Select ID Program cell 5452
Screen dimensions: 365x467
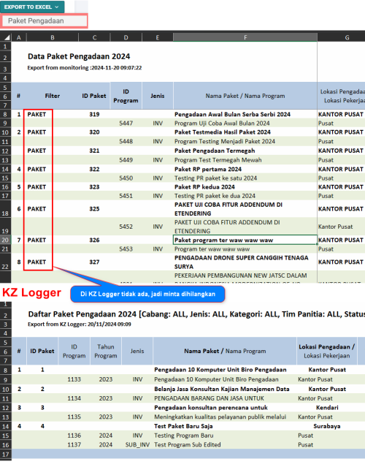[126, 227]
